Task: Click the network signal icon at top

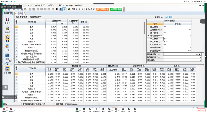Action: pyautogui.click(x=14, y=2)
